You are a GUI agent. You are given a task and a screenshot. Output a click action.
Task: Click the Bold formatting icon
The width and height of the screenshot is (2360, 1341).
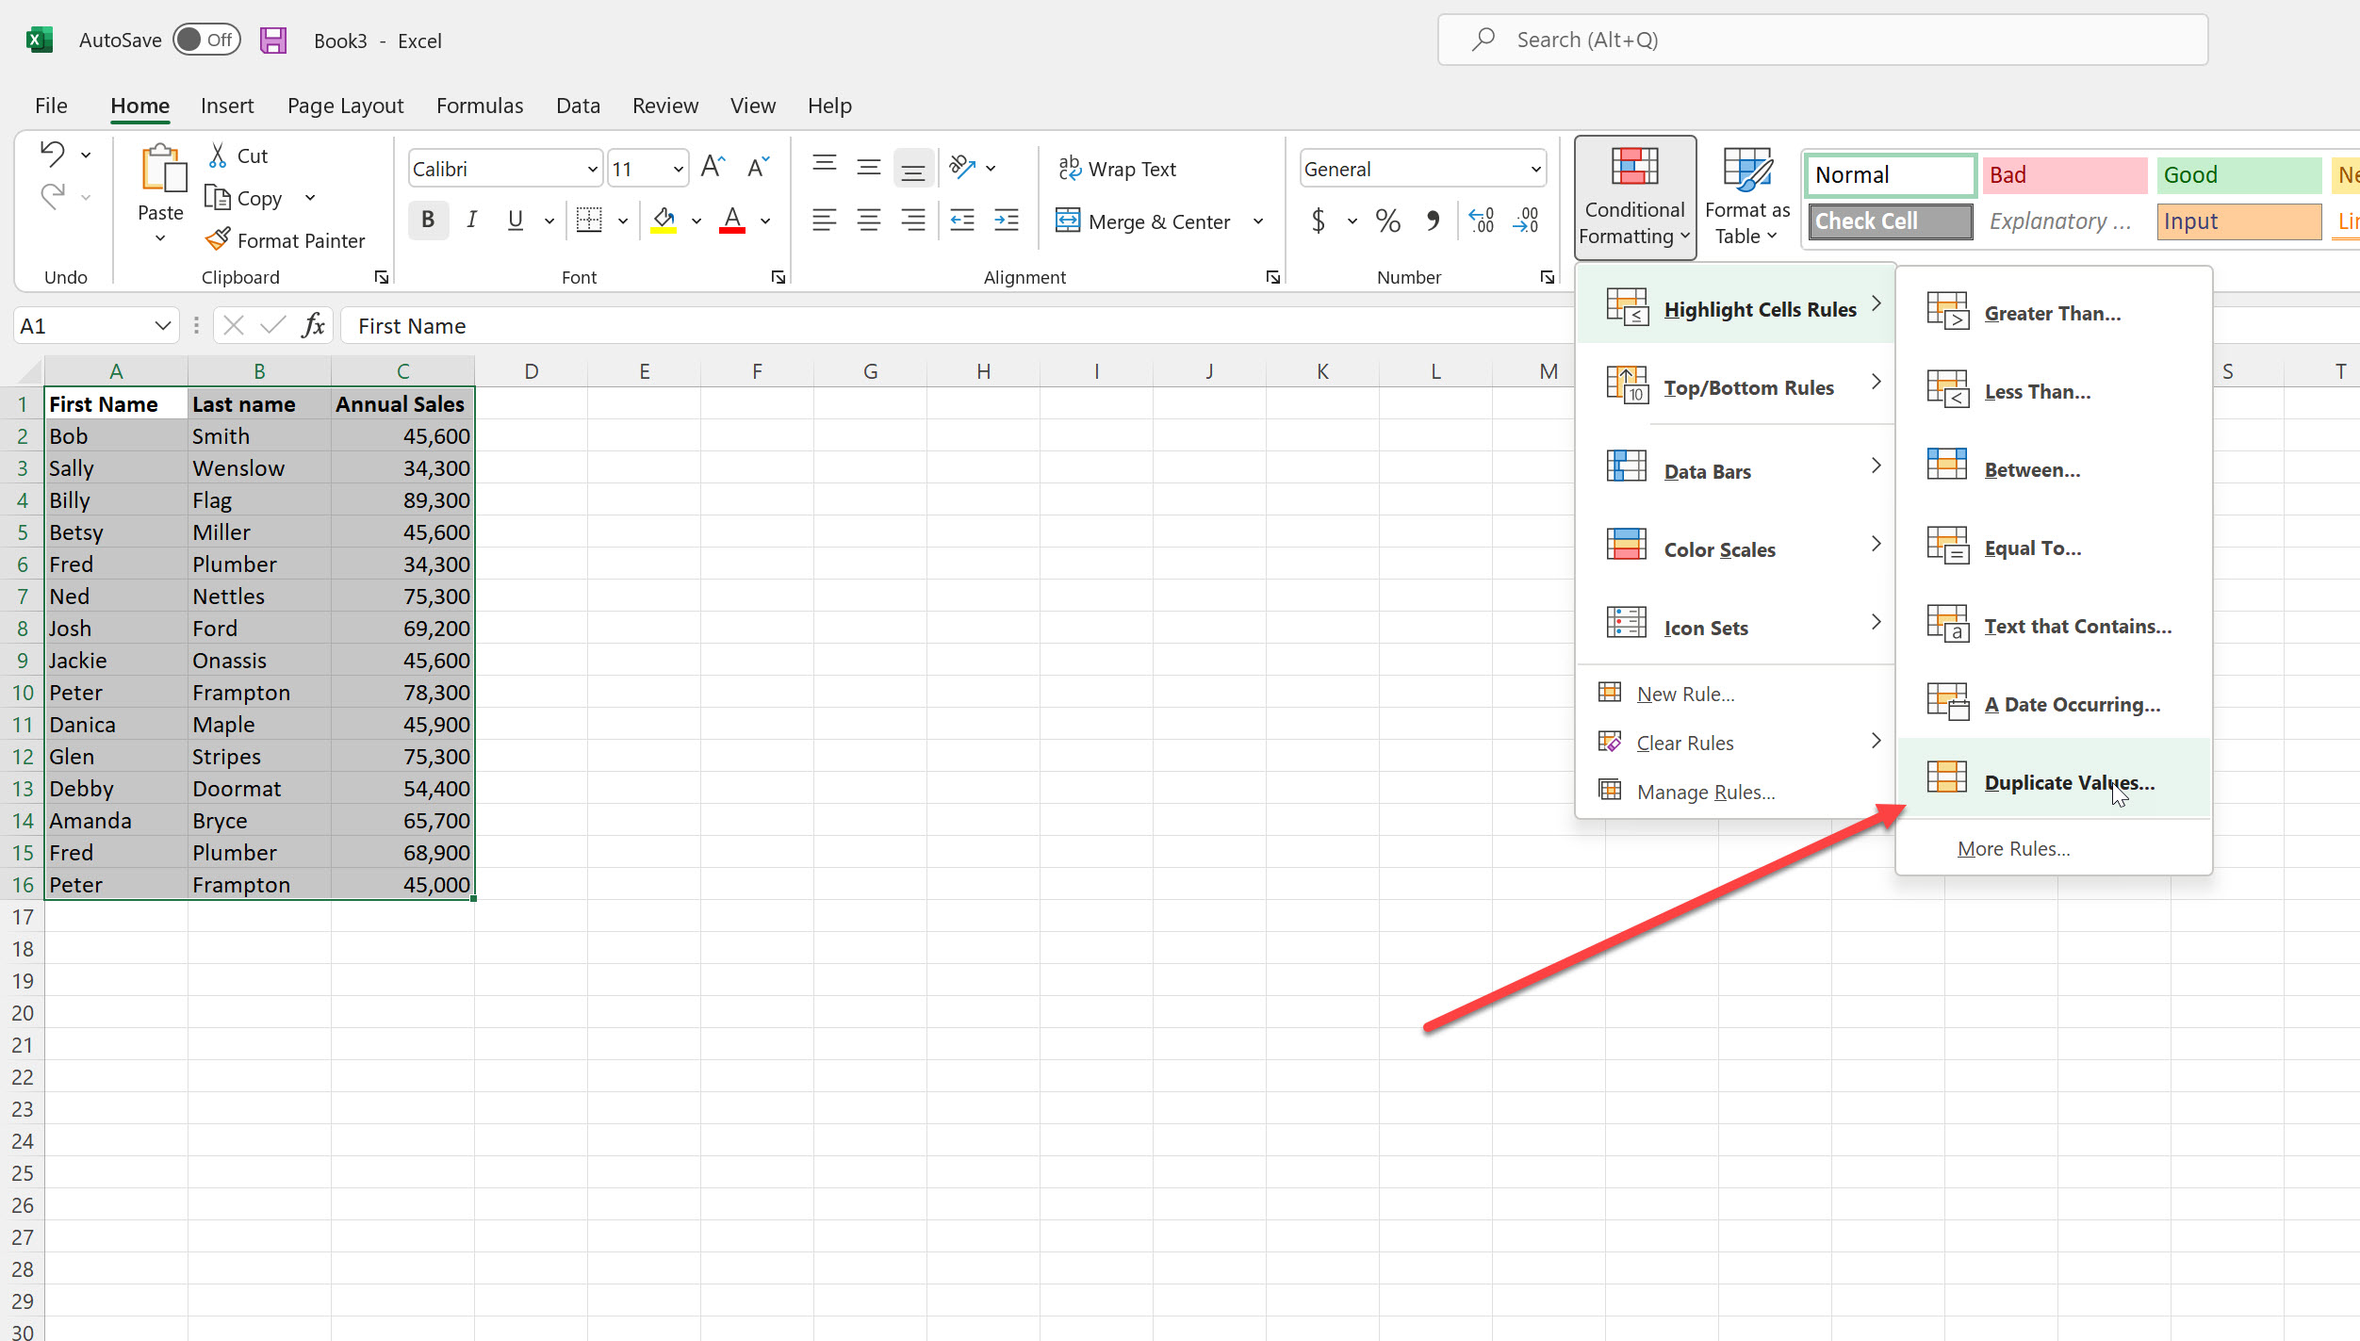coord(426,219)
